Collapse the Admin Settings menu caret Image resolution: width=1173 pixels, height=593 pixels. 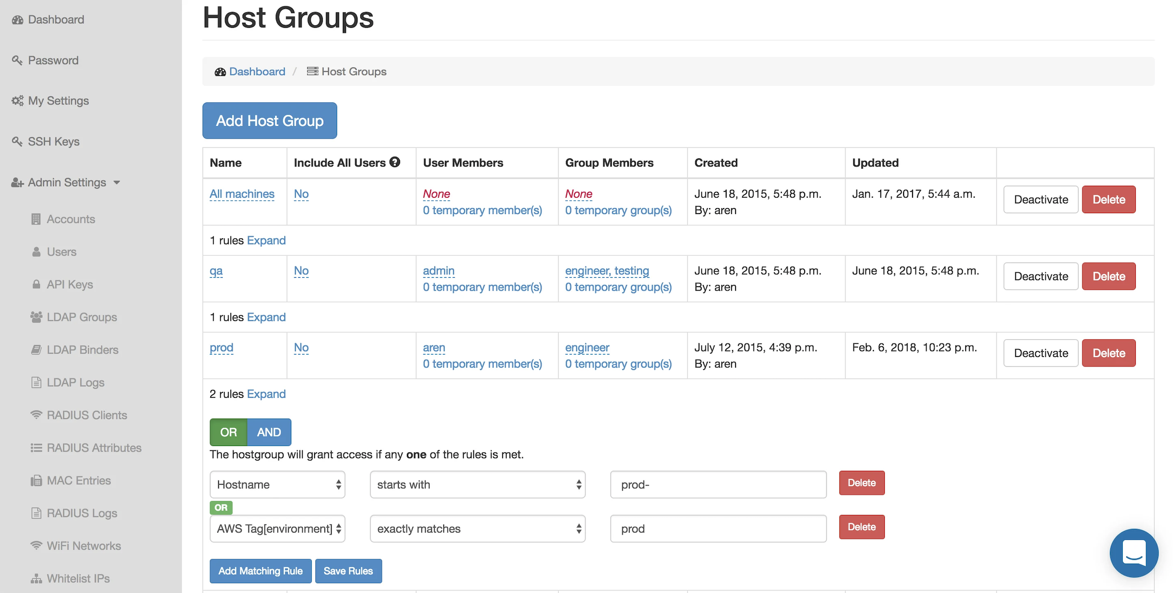[117, 183]
